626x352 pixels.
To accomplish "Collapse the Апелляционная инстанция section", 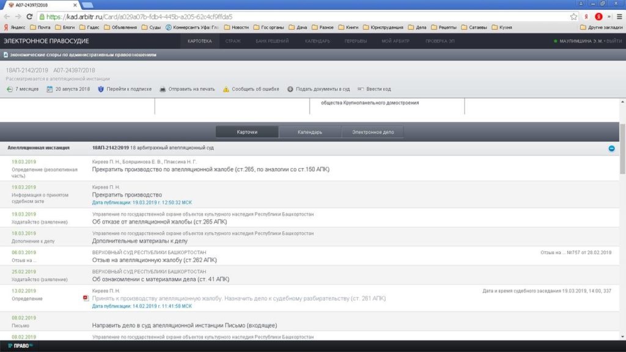I will [x=611, y=148].
